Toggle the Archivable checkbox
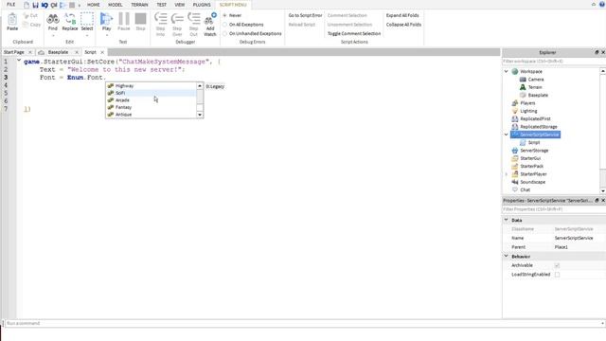This screenshot has width=606, height=341. pyautogui.click(x=557, y=265)
